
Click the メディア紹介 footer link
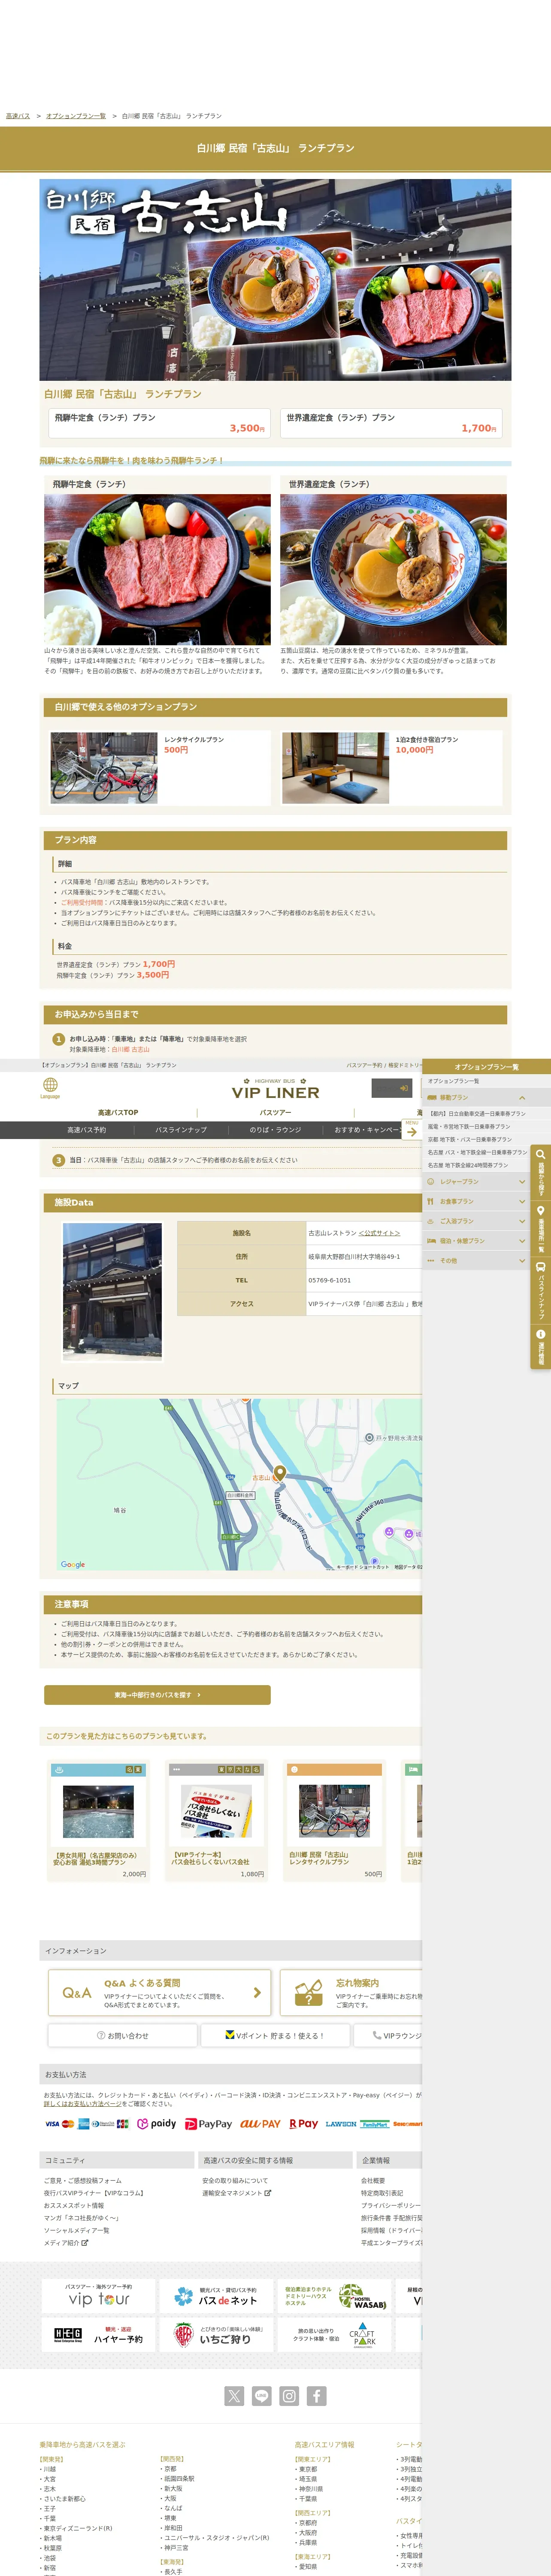pos(66,2242)
